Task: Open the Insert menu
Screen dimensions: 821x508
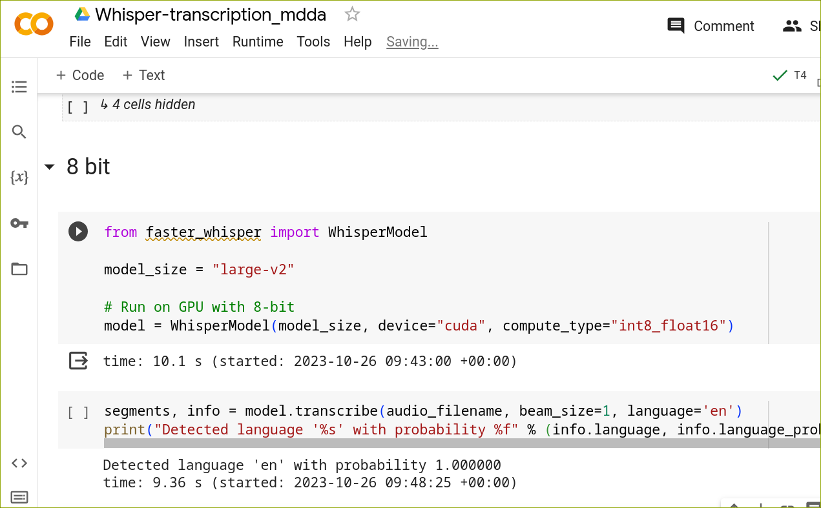Action: [x=202, y=42]
